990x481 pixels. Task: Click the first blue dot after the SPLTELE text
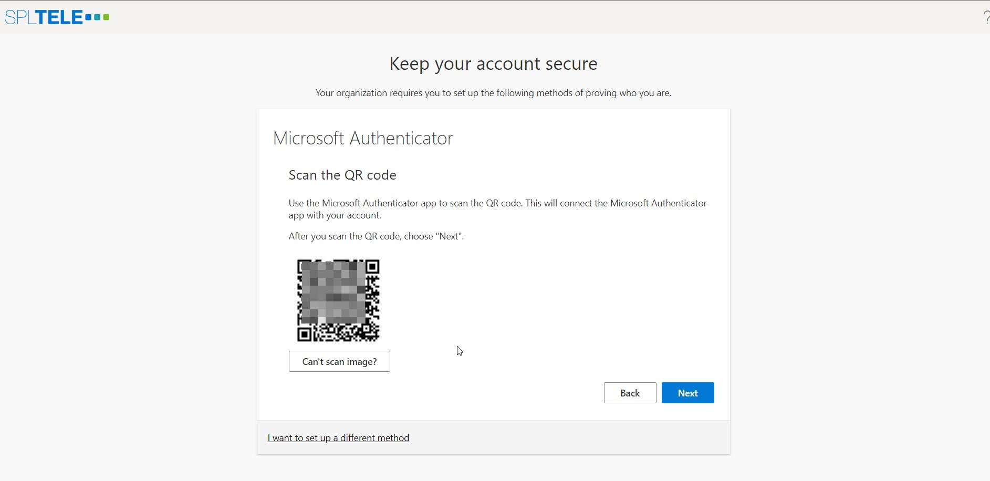[x=88, y=17]
